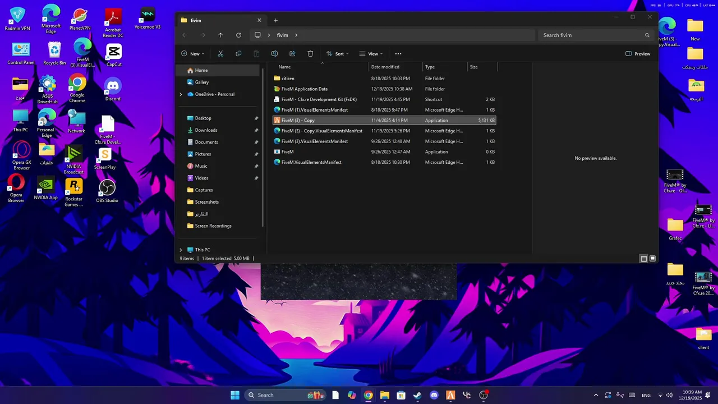This screenshot has height=404, width=718.
Task: Close the fivim tab
Action: (259, 20)
